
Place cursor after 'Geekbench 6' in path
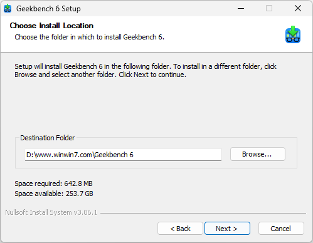click(x=134, y=155)
